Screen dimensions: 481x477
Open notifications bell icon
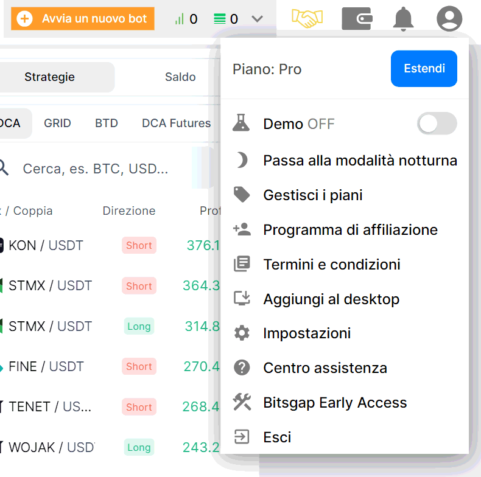pos(403,19)
